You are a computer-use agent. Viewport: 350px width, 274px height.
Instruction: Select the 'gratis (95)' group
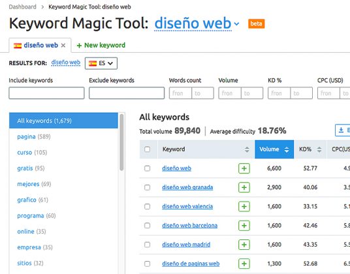pyautogui.click(x=31, y=168)
